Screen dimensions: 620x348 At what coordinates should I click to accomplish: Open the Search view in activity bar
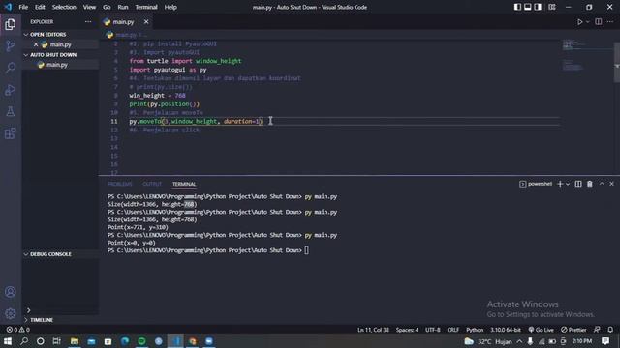[11, 68]
